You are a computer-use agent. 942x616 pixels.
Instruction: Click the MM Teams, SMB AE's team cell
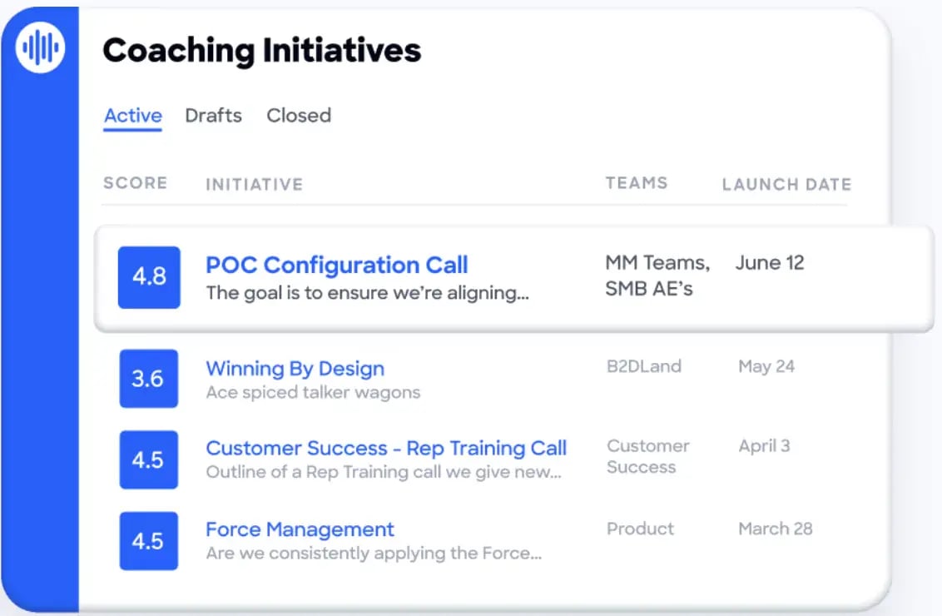pos(657,276)
